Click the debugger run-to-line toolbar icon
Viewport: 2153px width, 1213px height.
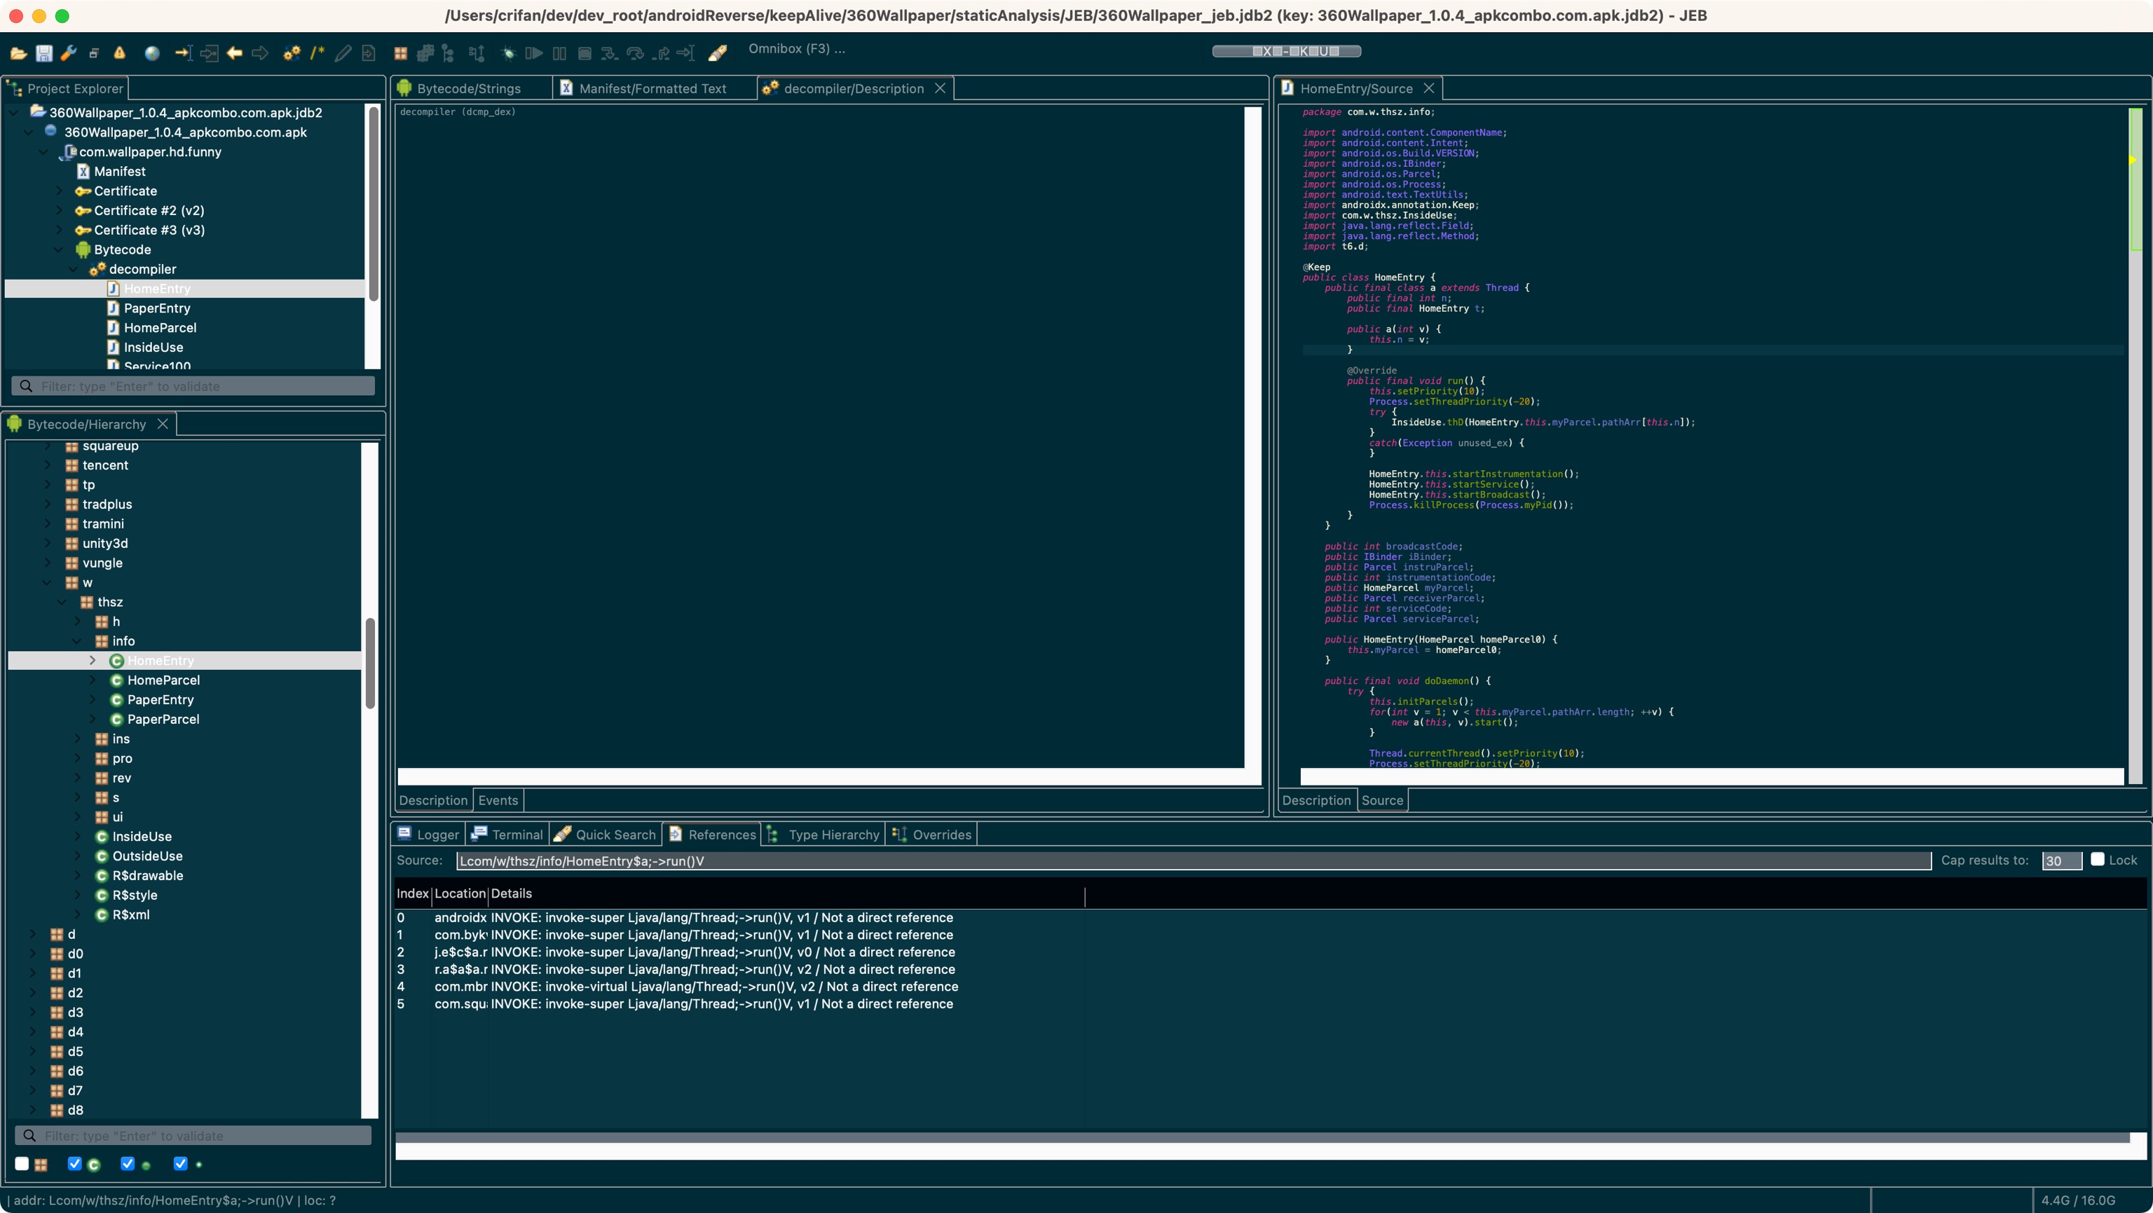[x=686, y=53]
